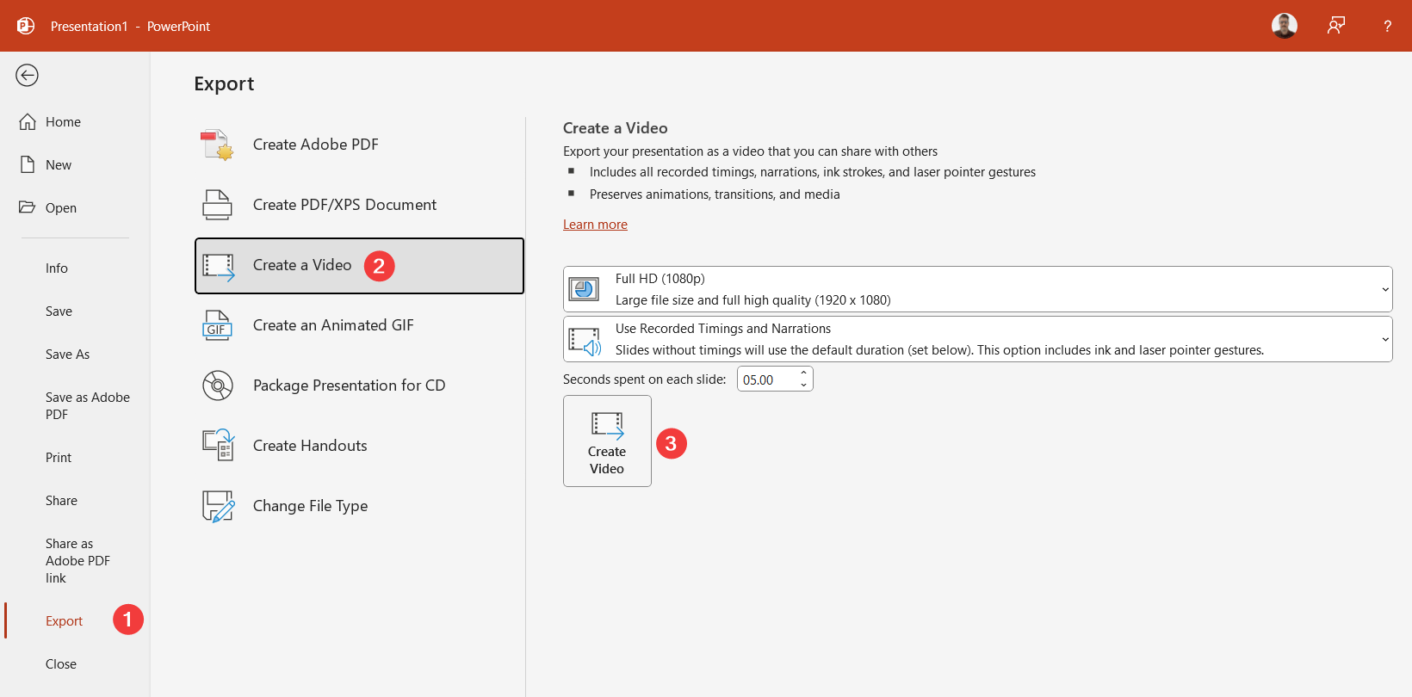This screenshot has height=697, width=1412.
Task: Click the user account profile picture
Action: 1284,26
